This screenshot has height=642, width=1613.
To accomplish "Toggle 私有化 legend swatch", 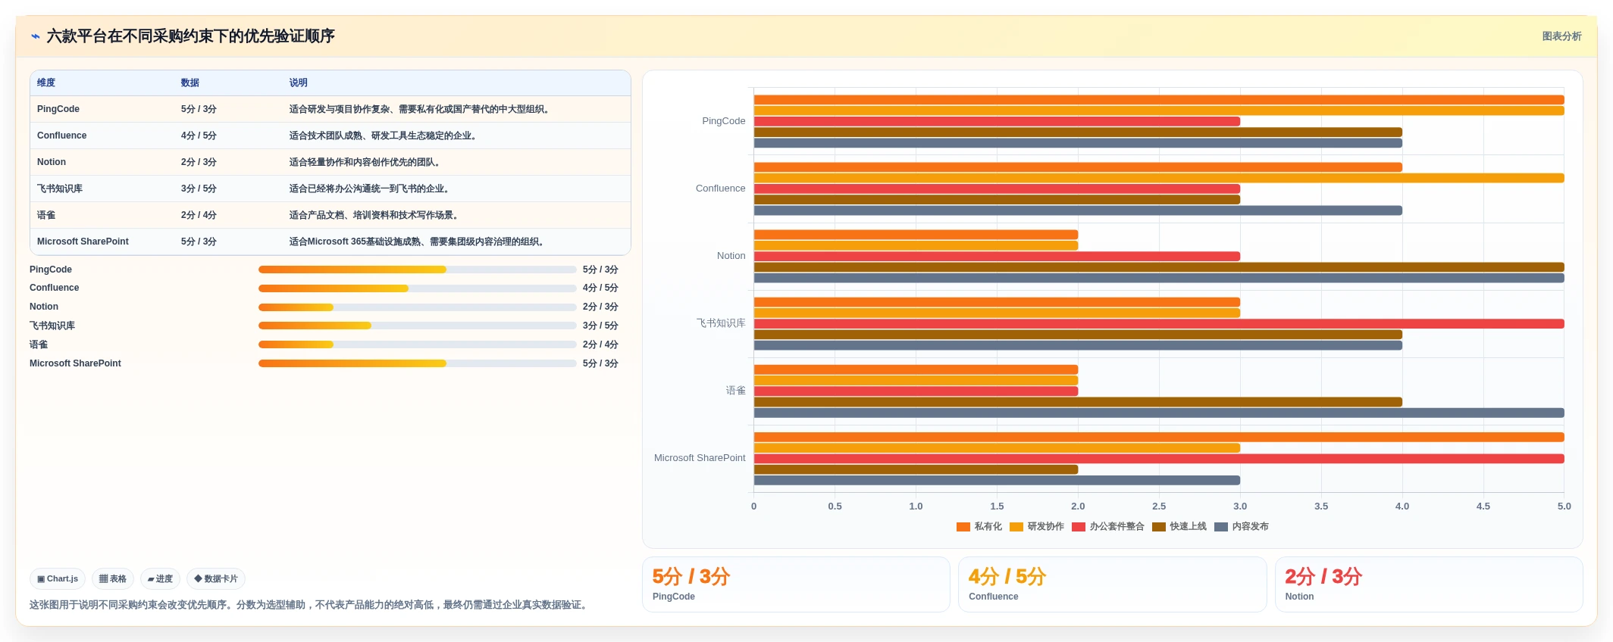I will (963, 527).
